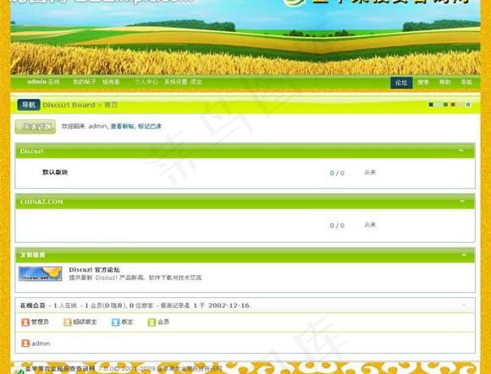This screenshot has height=374, width=491.
Task: Open the 查看新帖 link
Action: 122,126
